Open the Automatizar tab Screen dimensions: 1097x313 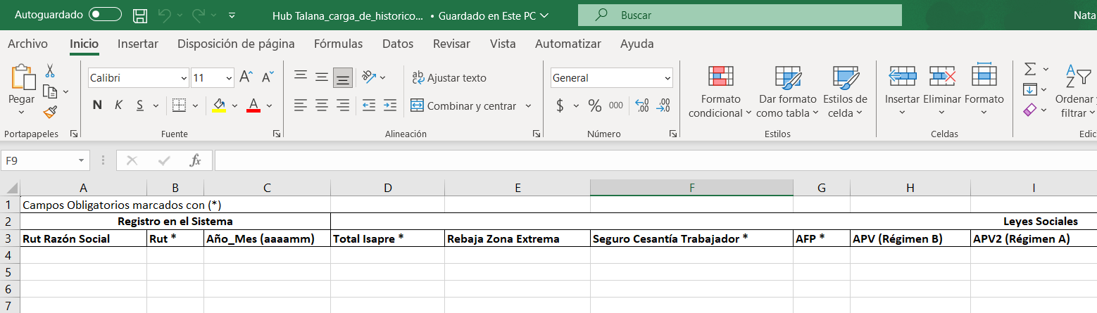[568, 44]
